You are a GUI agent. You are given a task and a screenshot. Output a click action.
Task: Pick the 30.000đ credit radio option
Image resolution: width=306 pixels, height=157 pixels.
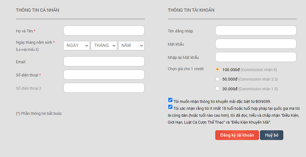click(217, 89)
